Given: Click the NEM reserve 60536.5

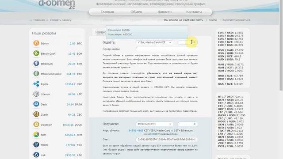Looking at the screenshot, I should (x=70, y=135).
